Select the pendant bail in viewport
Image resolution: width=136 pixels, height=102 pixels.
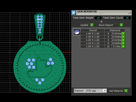click(40, 25)
